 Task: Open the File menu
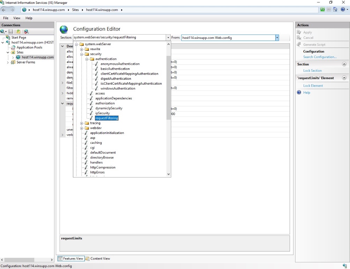(x=6, y=18)
